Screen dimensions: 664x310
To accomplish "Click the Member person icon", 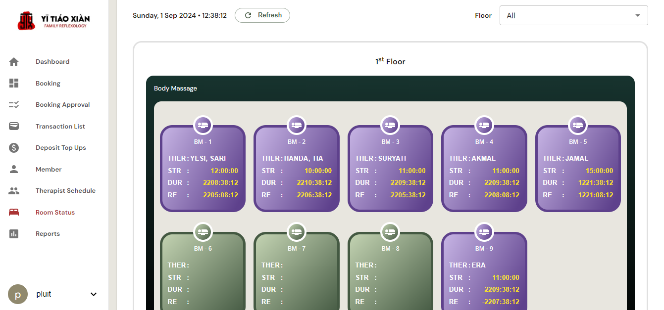I will tap(14, 169).
